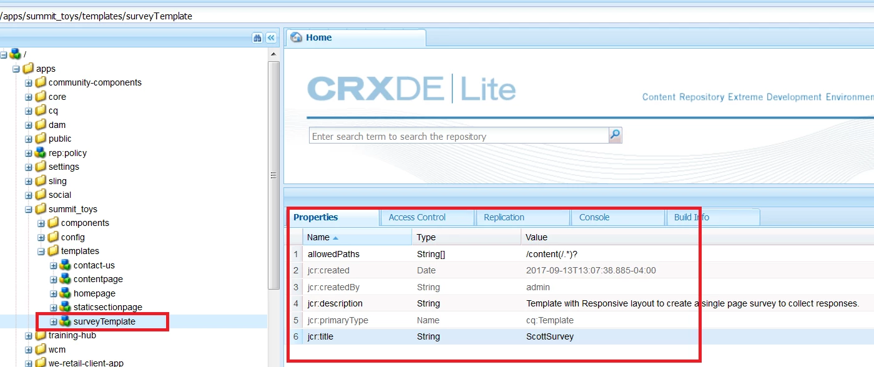Screen dimensions: 874x367
Task: Click the core folder icon
Action: pos(41,97)
